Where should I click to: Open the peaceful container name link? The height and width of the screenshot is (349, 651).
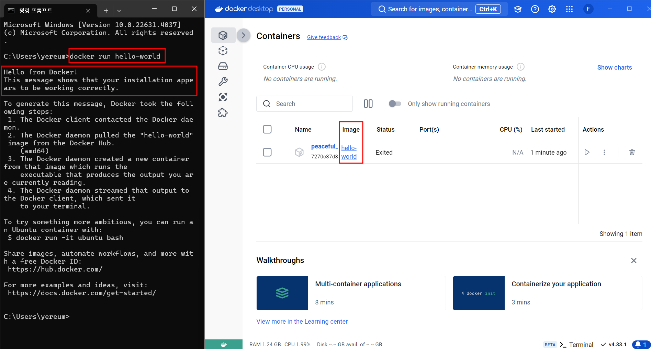pos(324,146)
